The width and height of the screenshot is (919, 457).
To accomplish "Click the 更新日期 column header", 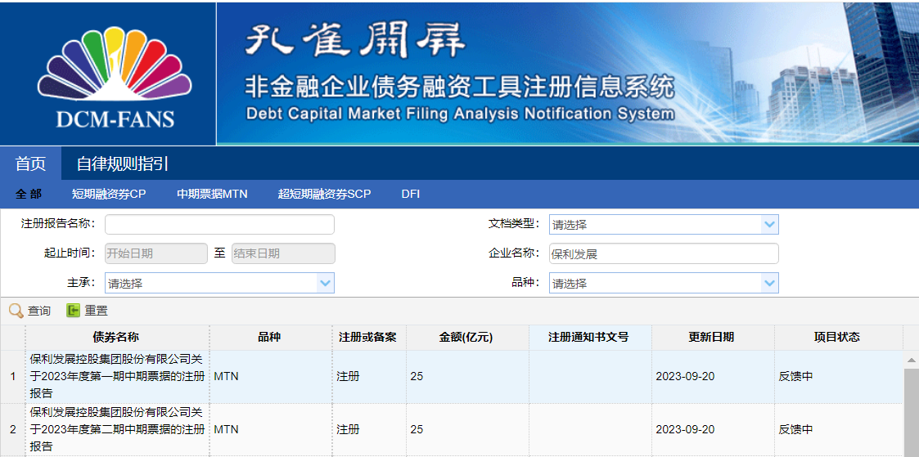I will point(713,338).
